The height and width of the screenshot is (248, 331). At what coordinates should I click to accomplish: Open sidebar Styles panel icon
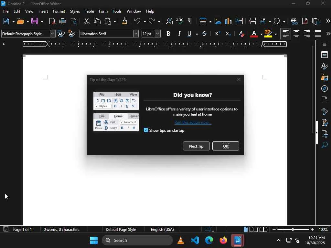(325, 66)
